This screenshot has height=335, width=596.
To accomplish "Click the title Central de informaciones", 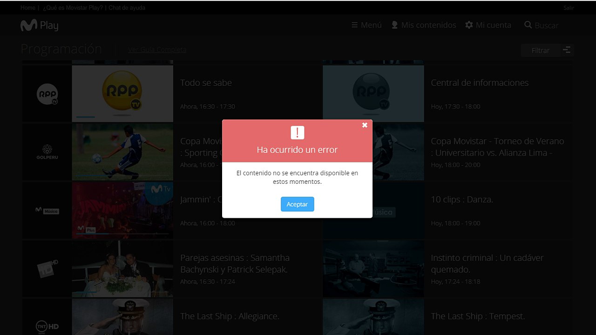I will click(480, 83).
